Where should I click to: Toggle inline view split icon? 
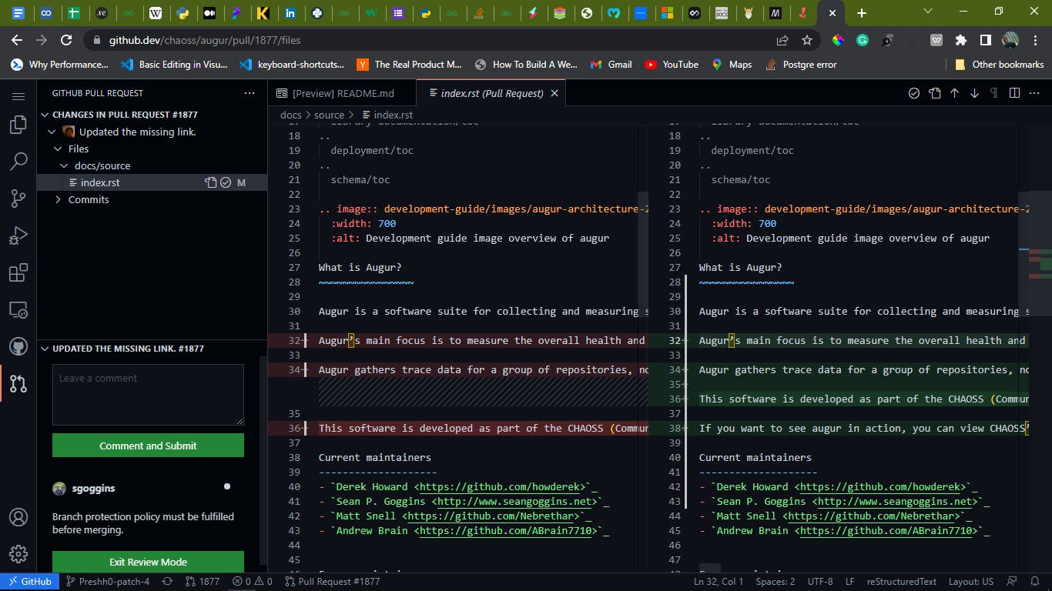[1014, 93]
